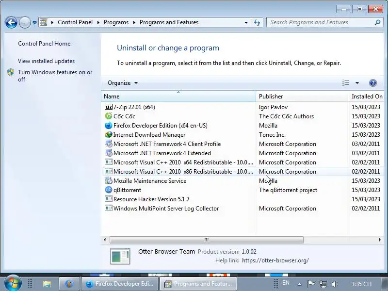
Task: Click the EN language indicator
Action: (286, 283)
